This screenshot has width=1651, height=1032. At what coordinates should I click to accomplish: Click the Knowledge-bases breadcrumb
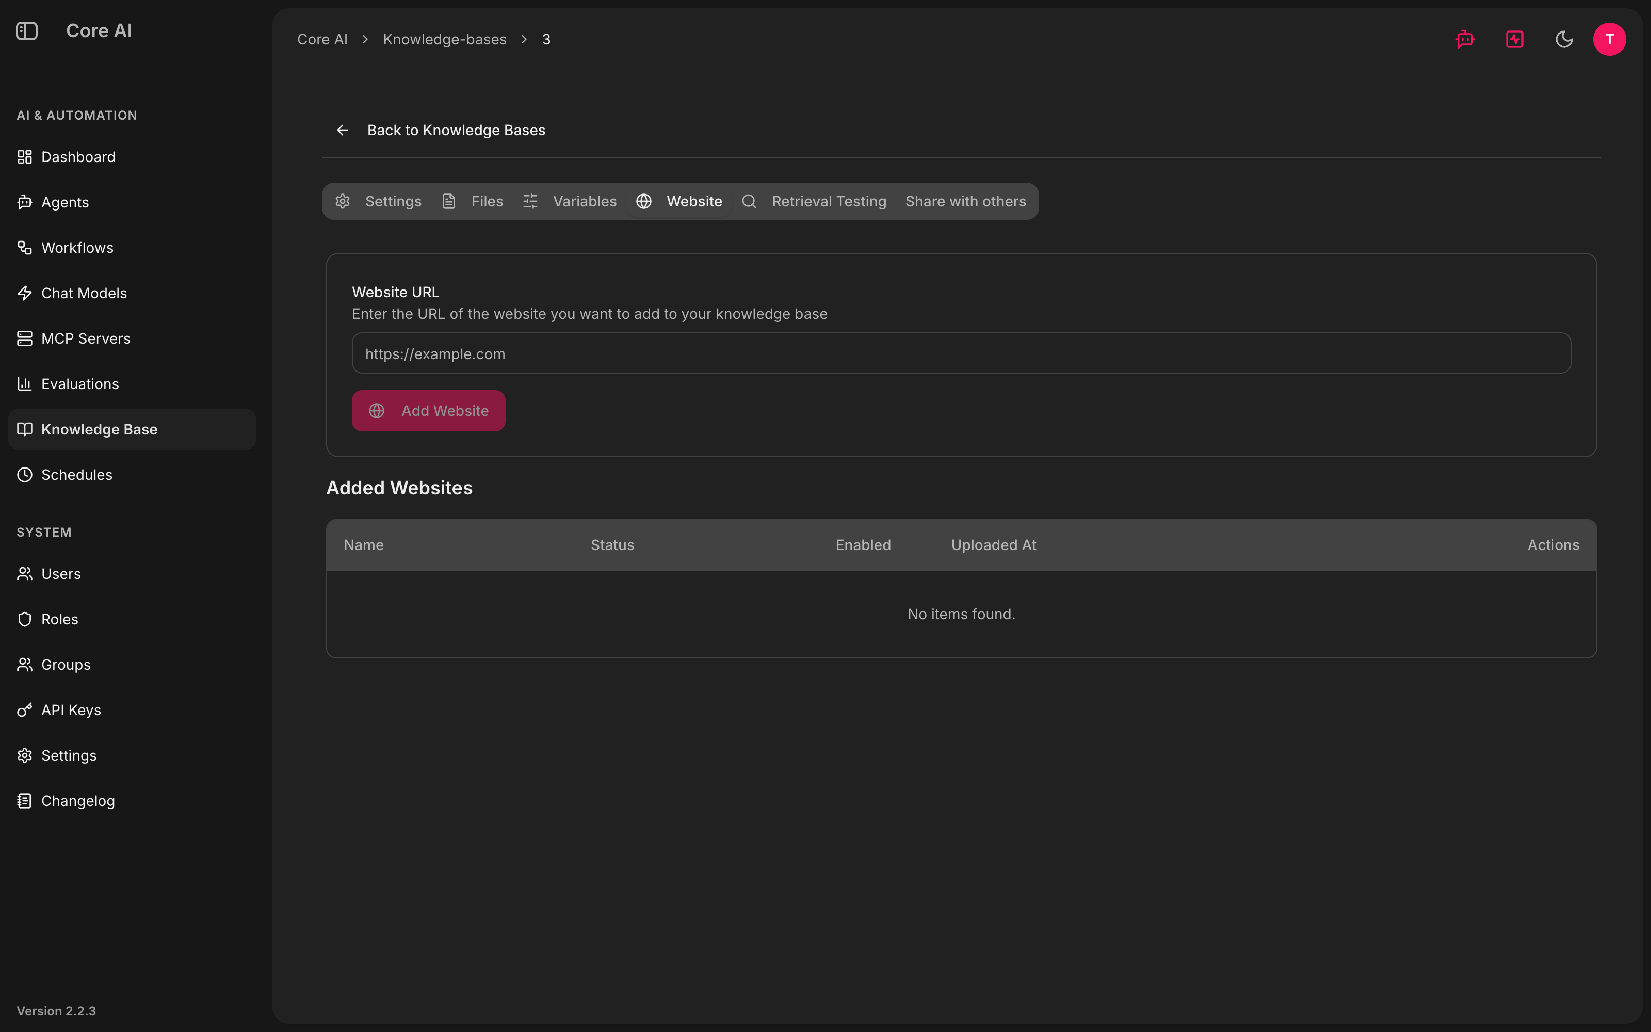[445, 40]
